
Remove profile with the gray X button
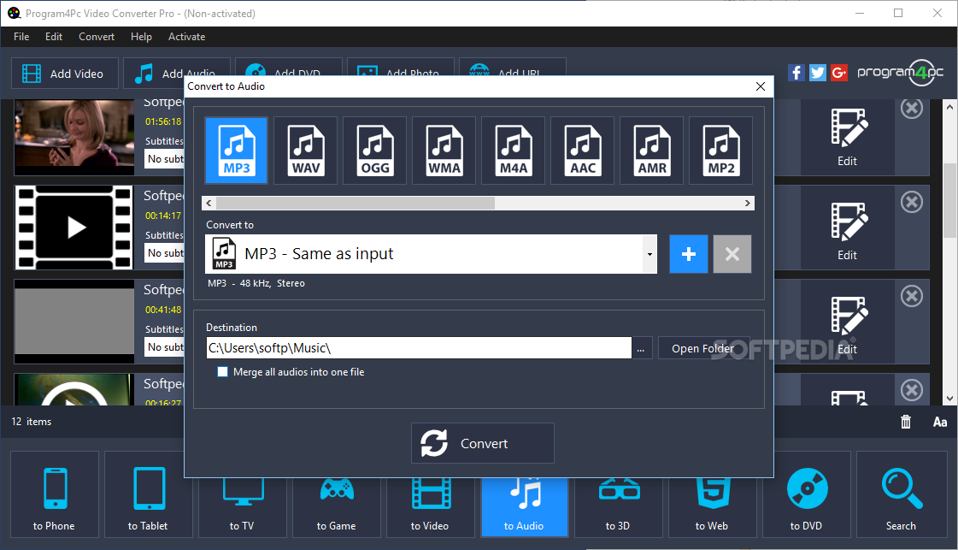732,254
